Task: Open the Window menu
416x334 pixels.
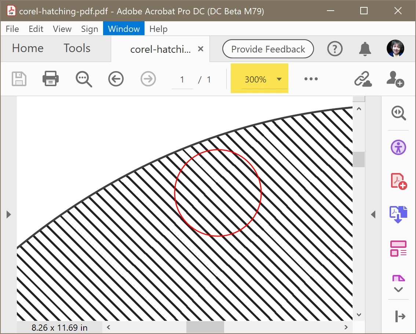Action: coord(124,28)
